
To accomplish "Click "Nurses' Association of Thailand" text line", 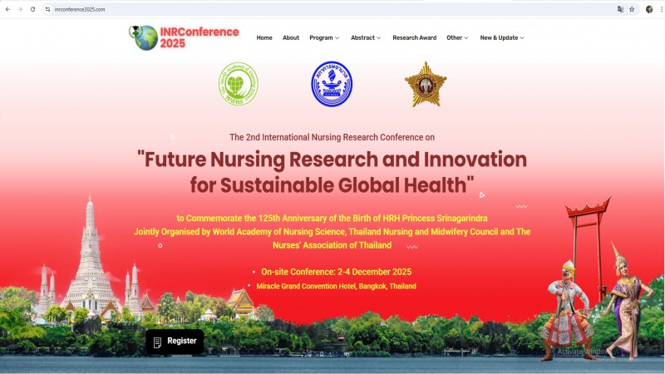I will 332,245.
